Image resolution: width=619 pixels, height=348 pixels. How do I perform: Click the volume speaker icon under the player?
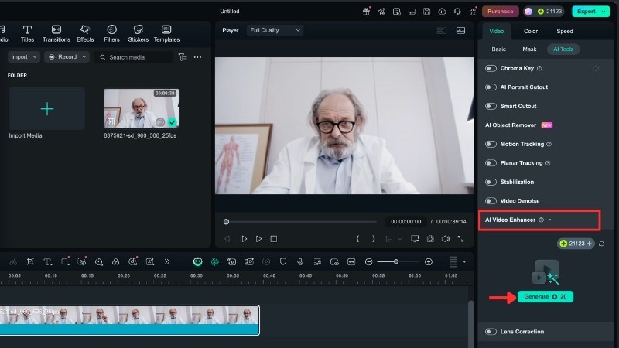pyautogui.click(x=446, y=239)
